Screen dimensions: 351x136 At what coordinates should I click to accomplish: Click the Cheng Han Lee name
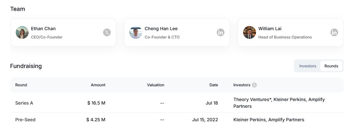pos(161,29)
